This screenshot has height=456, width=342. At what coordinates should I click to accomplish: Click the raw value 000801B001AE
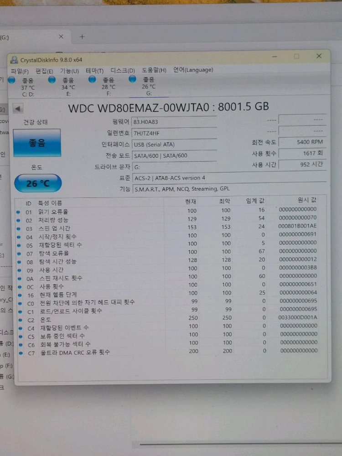(297, 226)
